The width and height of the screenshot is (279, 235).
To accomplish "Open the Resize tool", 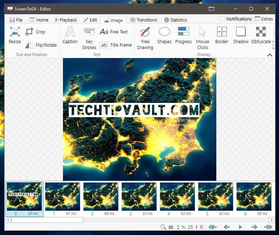I will (15, 35).
